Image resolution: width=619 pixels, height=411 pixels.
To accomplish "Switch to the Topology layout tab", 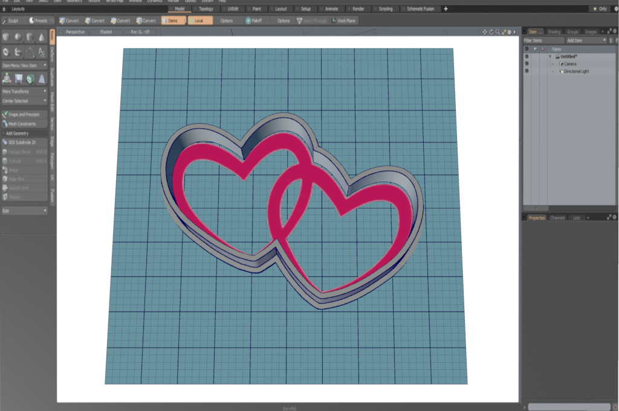I will [x=206, y=8].
